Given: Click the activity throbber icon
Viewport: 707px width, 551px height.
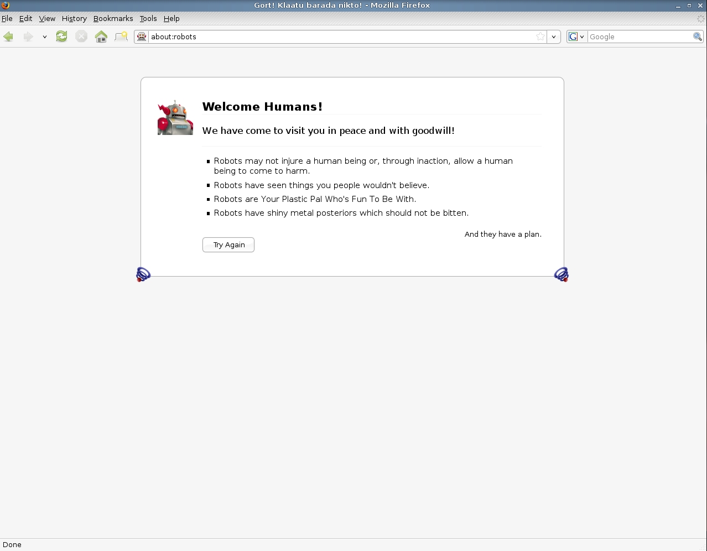Looking at the screenshot, I should pos(700,18).
